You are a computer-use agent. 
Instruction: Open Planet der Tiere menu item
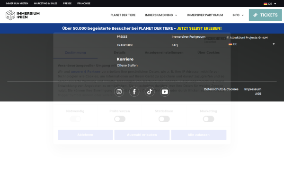tap(123, 15)
